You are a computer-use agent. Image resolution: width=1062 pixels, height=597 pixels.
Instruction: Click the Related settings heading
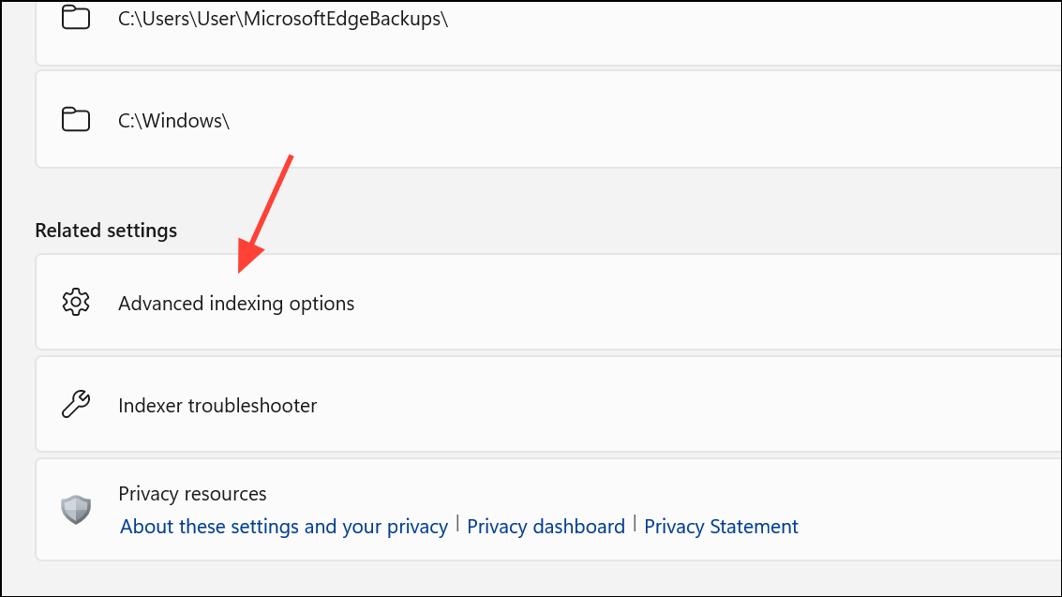106,231
